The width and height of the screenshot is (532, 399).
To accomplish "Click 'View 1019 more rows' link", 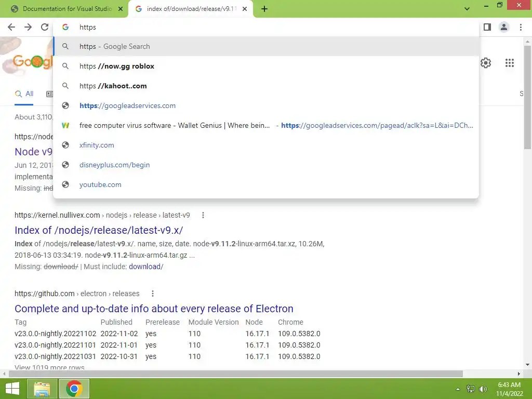I will pos(49,367).
